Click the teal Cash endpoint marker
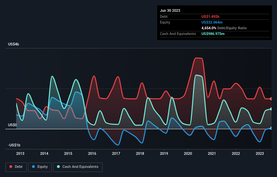The image size is (277, 177). point(271,109)
